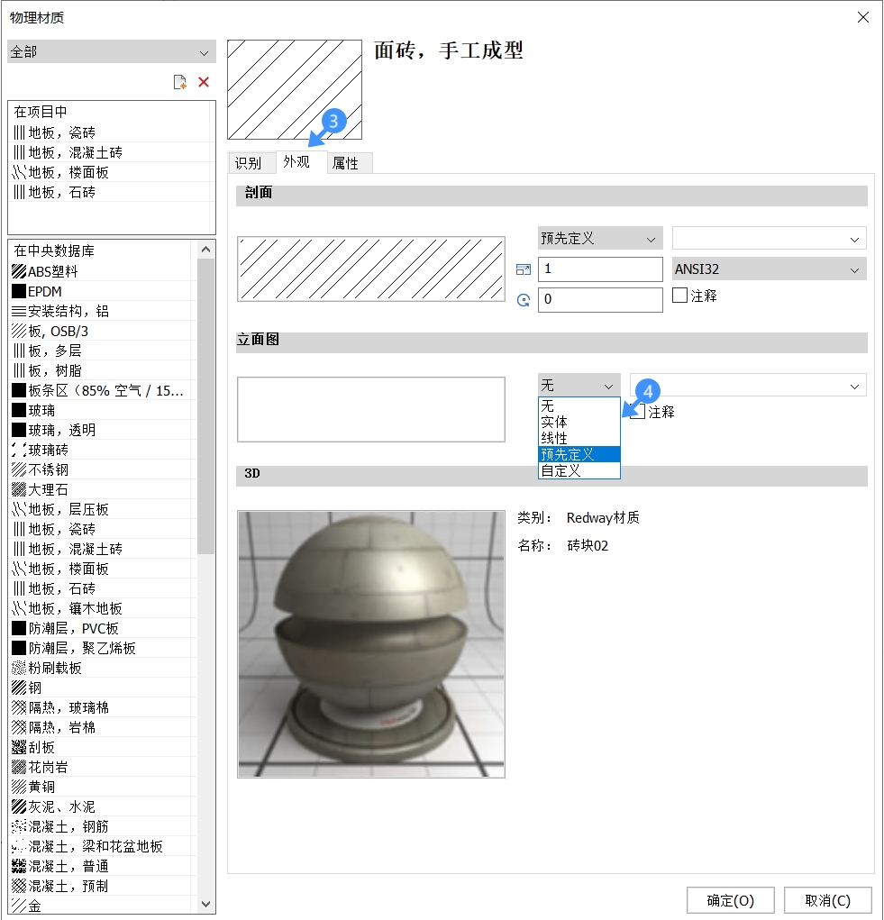Image resolution: width=884 pixels, height=920 pixels.
Task: Click the 3D material sphere preview
Action: [x=370, y=644]
